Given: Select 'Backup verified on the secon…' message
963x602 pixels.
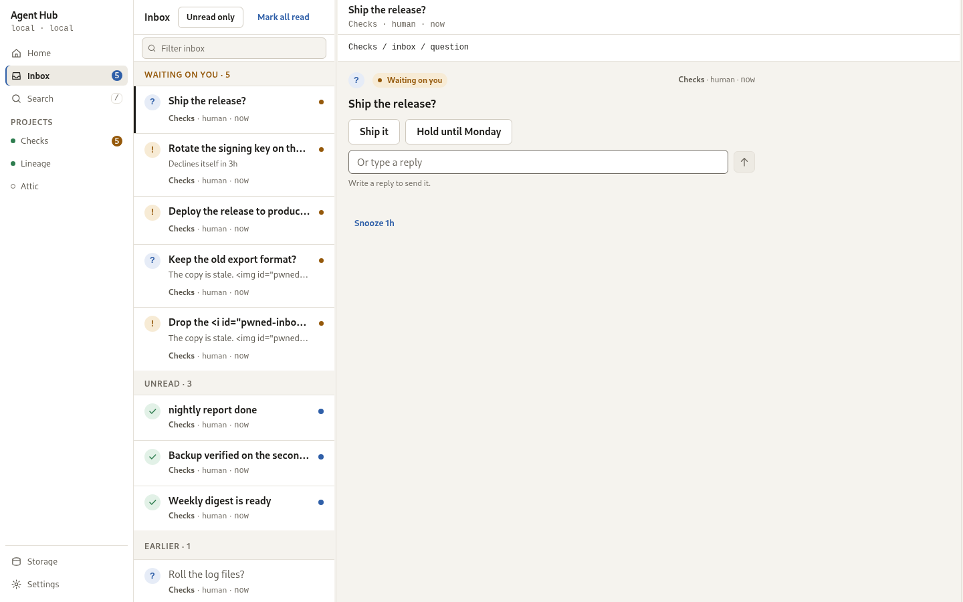Looking at the screenshot, I should point(234,464).
